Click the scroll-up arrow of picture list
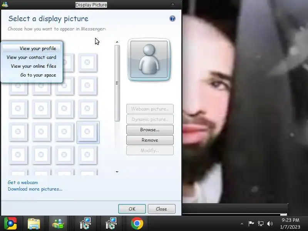308x231 pixels. [117, 42]
